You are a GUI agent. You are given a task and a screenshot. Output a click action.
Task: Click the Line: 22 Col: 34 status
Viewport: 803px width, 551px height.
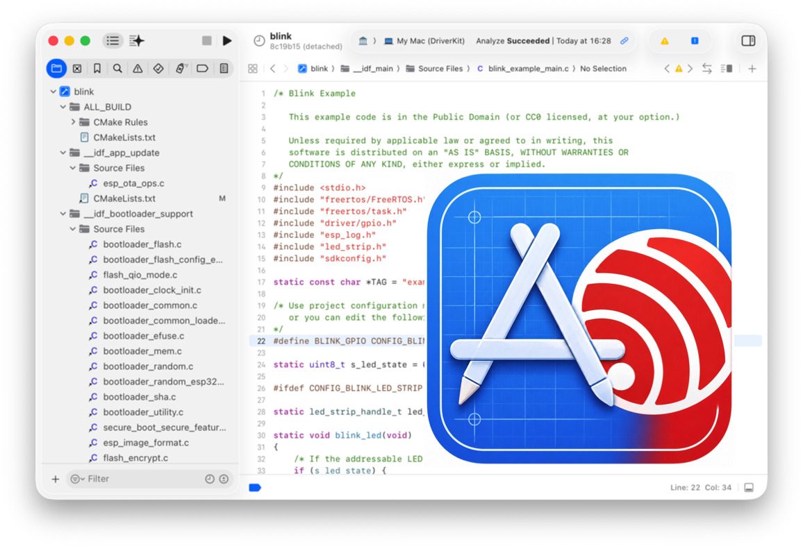pos(701,488)
